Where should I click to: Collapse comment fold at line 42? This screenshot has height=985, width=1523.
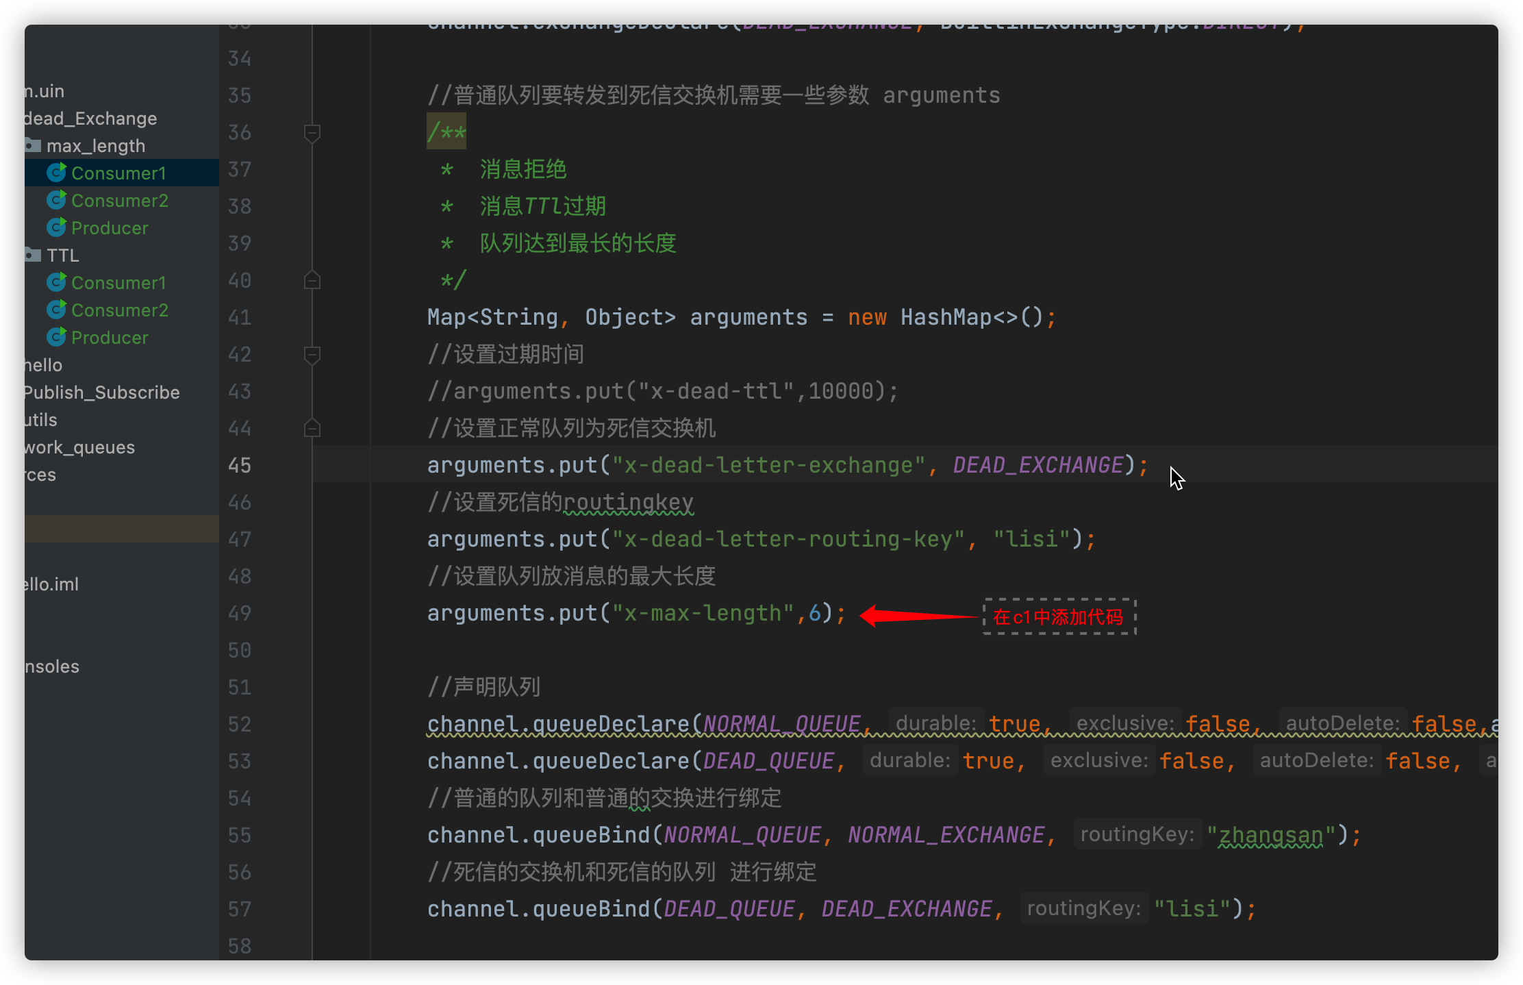312,355
